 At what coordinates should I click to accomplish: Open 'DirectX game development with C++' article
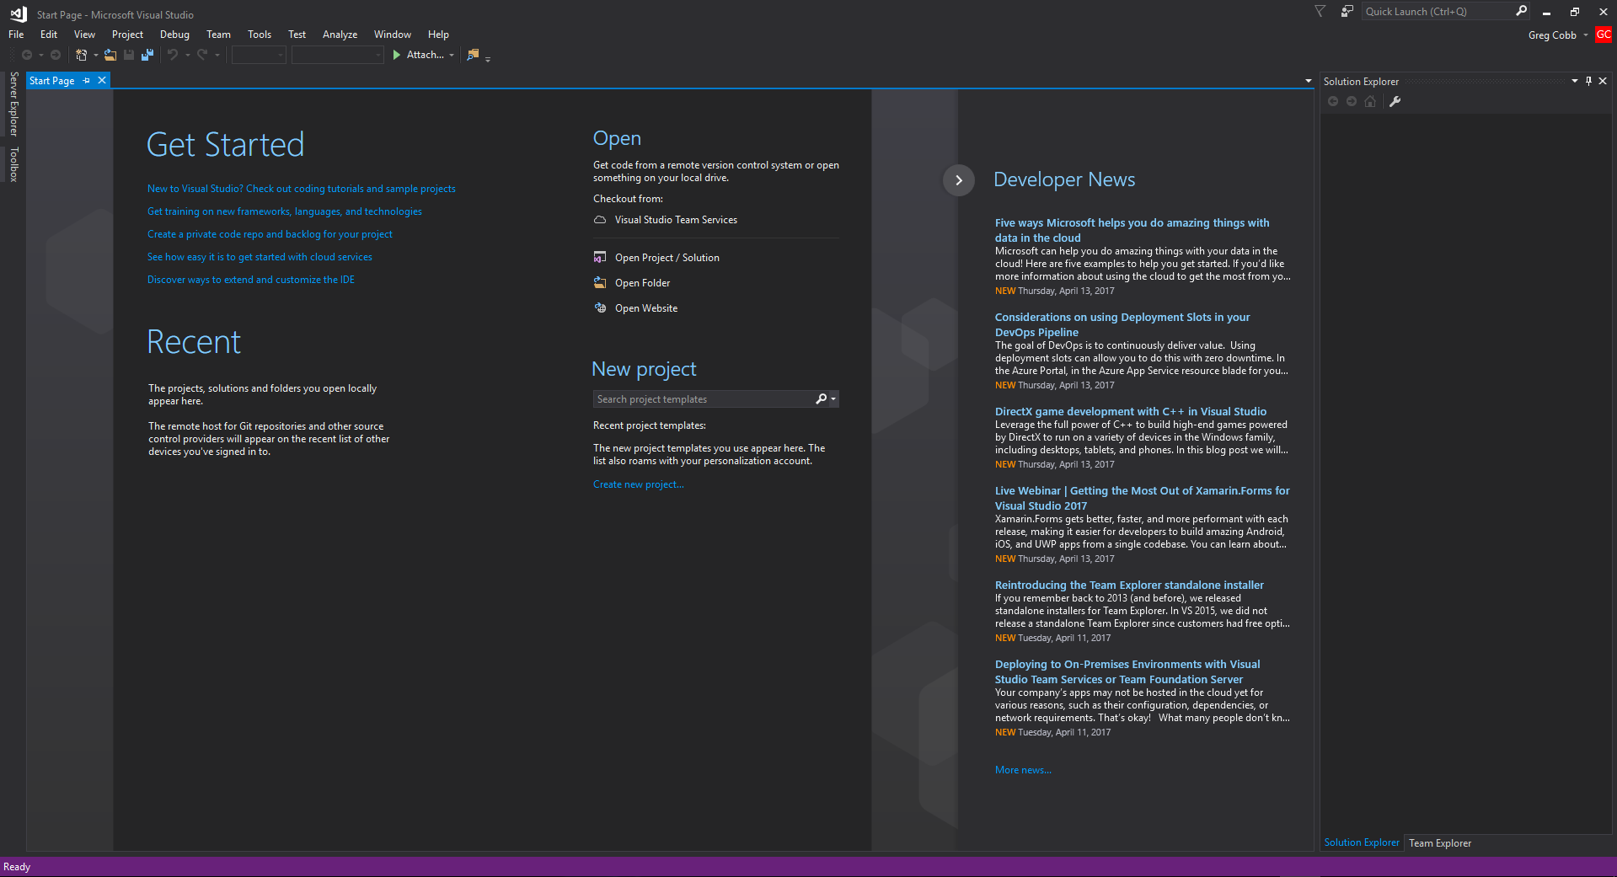pos(1131,412)
